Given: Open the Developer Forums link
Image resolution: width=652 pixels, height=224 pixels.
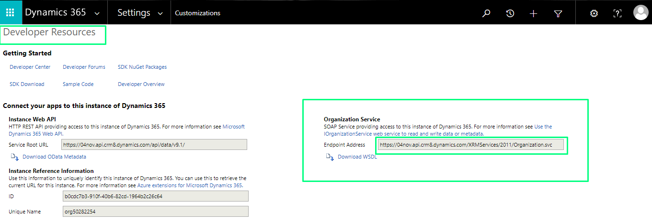Looking at the screenshot, I should coord(84,67).
